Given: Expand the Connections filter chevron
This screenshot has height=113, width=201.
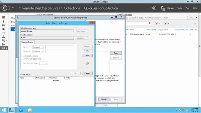Looking at the screenshot, I should click(195, 23).
